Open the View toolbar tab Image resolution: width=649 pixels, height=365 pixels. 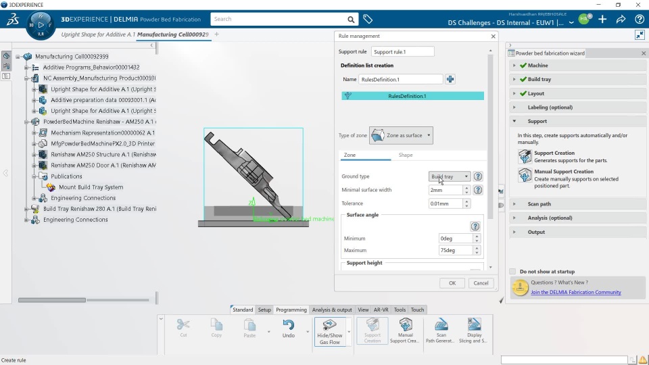(363, 310)
